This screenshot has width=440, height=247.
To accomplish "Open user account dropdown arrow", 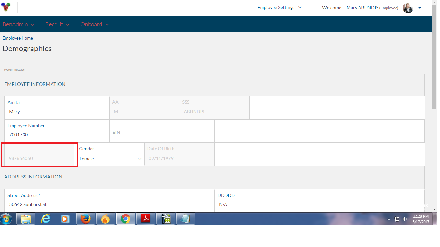I will point(420,8).
